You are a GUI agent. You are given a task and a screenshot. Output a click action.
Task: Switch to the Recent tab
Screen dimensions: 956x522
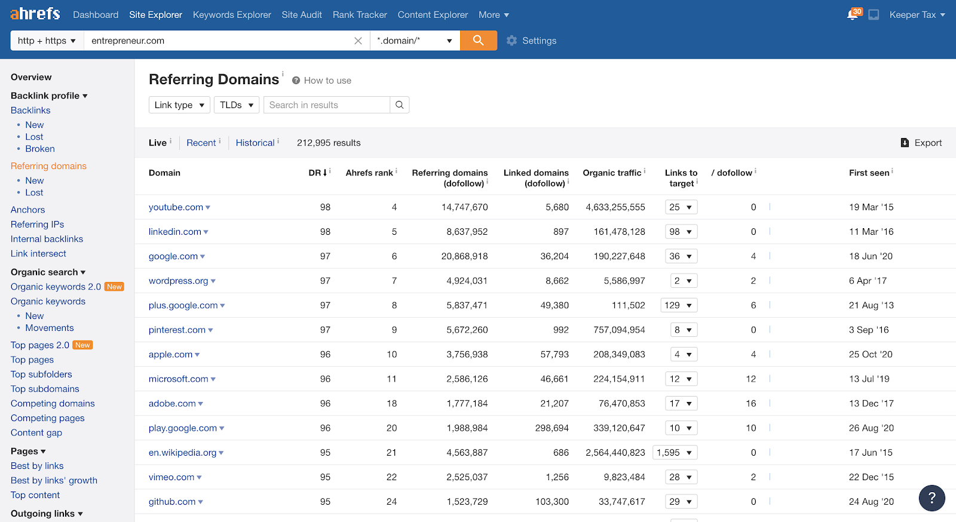(x=201, y=143)
